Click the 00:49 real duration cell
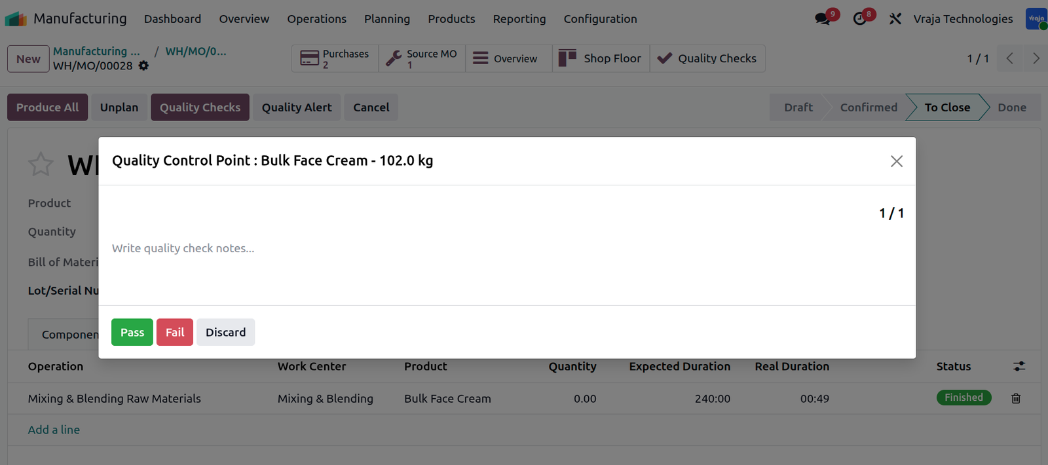The image size is (1048, 465). 815,398
